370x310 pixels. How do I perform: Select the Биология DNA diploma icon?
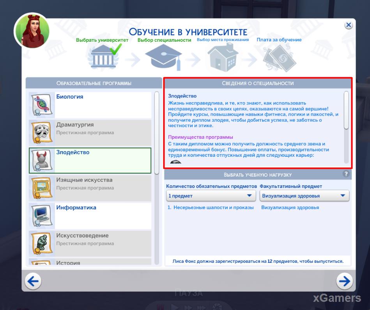pos(42,105)
